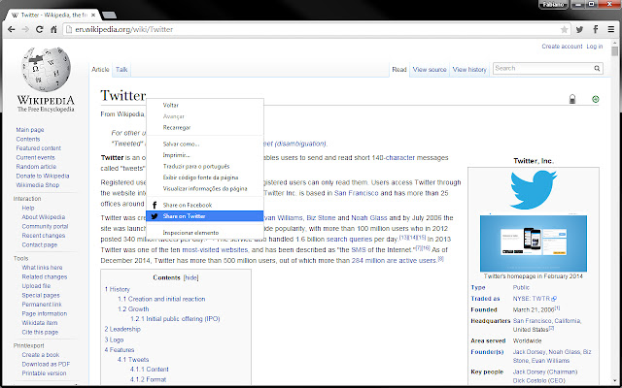Open Printable version sidebar link
This screenshot has width=622, height=388.
pyautogui.click(x=44, y=373)
